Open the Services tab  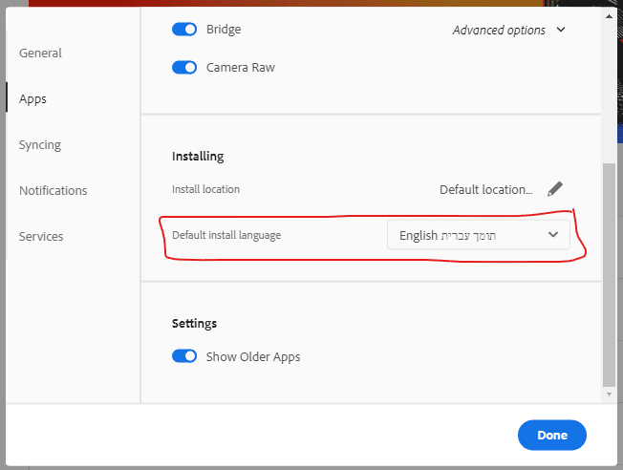pyautogui.click(x=41, y=236)
